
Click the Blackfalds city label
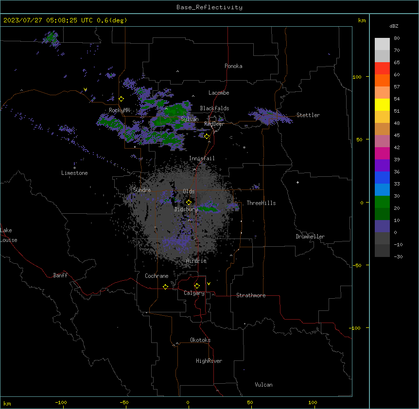point(214,108)
